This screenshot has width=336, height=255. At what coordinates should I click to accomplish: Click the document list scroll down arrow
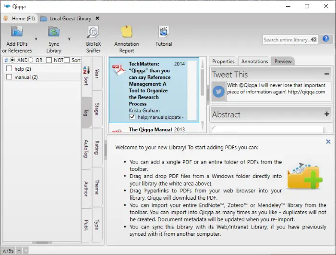202,125
